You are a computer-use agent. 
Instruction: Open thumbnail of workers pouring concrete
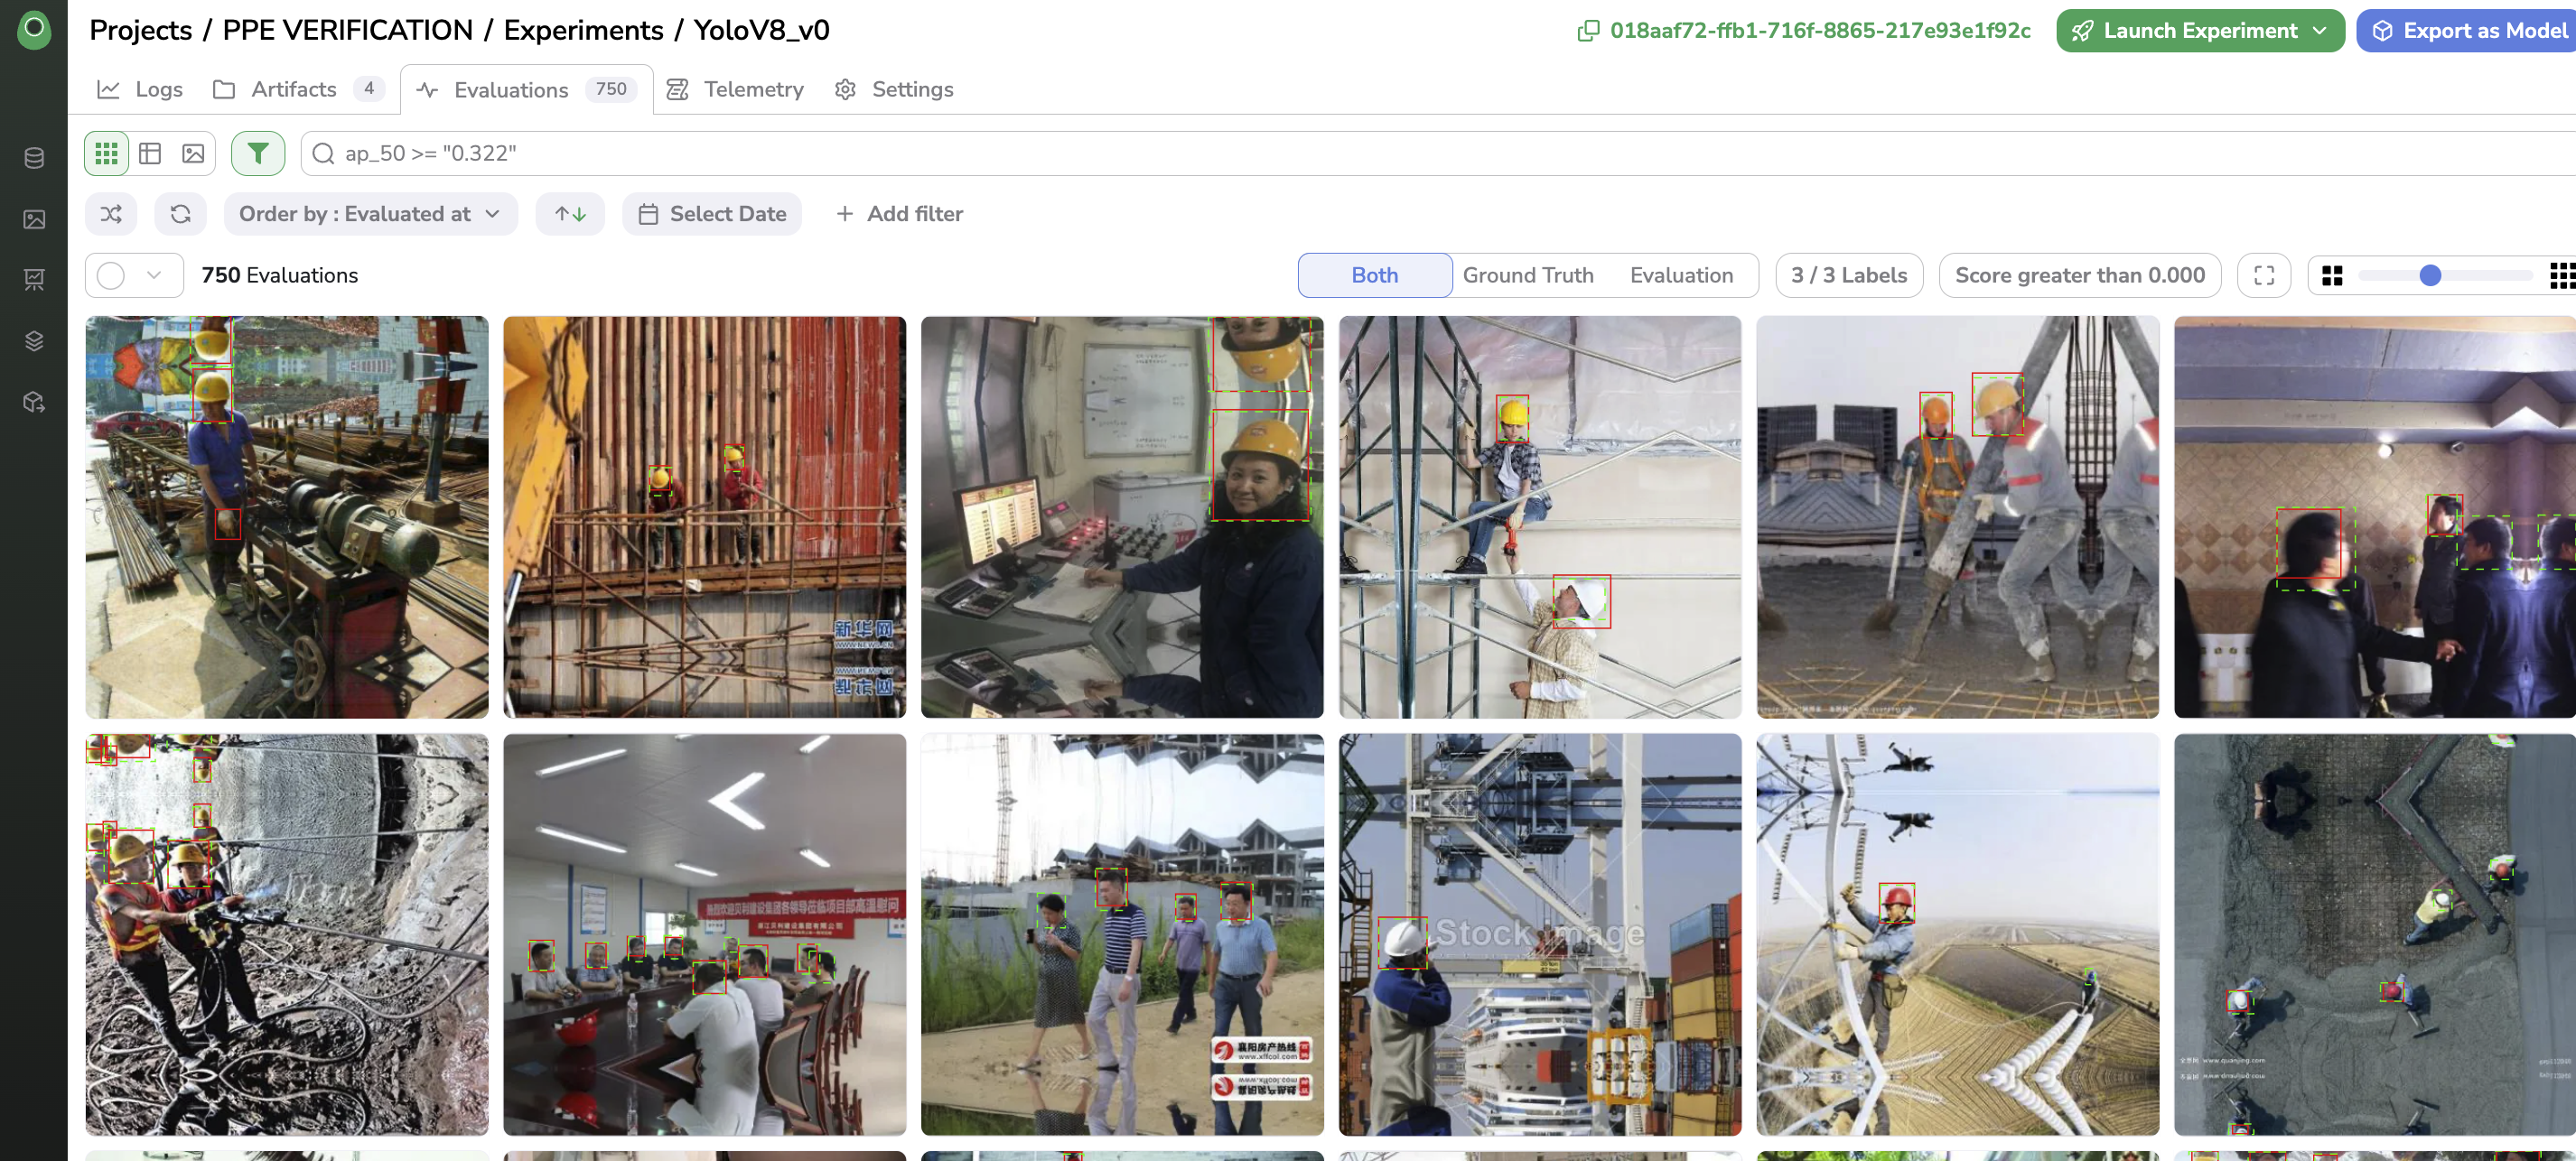1958,517
